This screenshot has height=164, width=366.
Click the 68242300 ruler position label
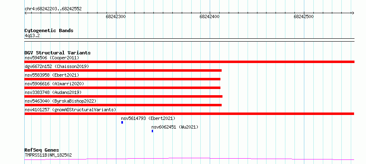point(116,16)
